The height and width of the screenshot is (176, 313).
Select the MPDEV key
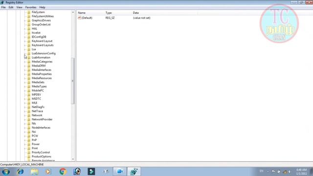pyautogui.click(x=36, y=95)
